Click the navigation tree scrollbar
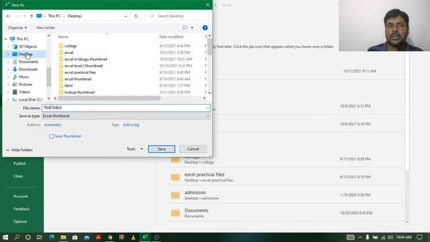430x242 pixels. (x=48, y=77)
